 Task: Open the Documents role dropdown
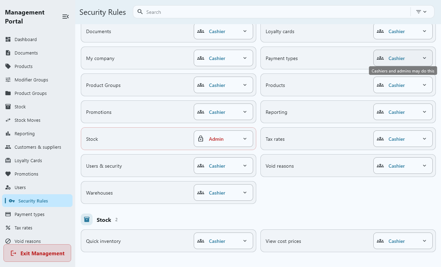(223, 31)
